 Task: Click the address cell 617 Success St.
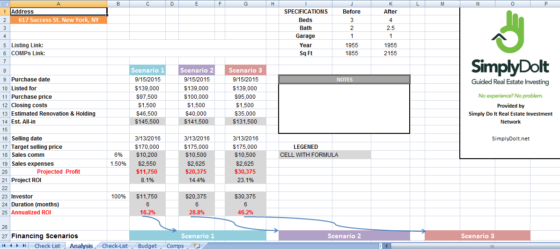pyautogui.click(x=59, y=20)
